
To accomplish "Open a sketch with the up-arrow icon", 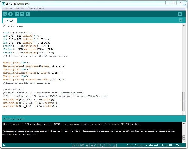I will (22, 14).
